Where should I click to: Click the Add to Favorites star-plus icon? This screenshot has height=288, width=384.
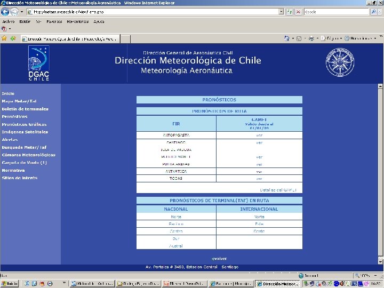(x=13, y=38)
